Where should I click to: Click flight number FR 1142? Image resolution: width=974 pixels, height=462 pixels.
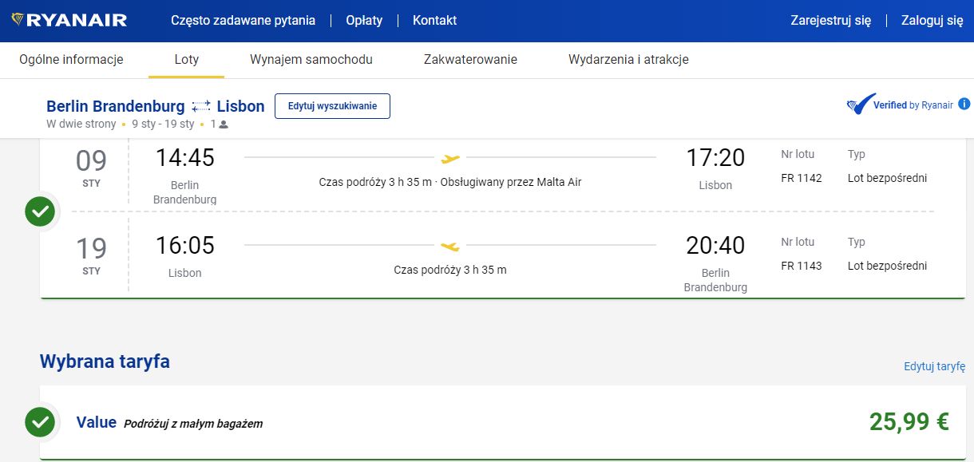(x=801, y=178)
